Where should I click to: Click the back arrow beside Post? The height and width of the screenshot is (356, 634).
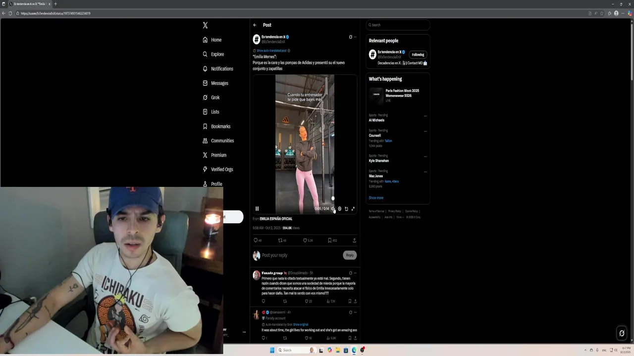[x=255, y=25]
